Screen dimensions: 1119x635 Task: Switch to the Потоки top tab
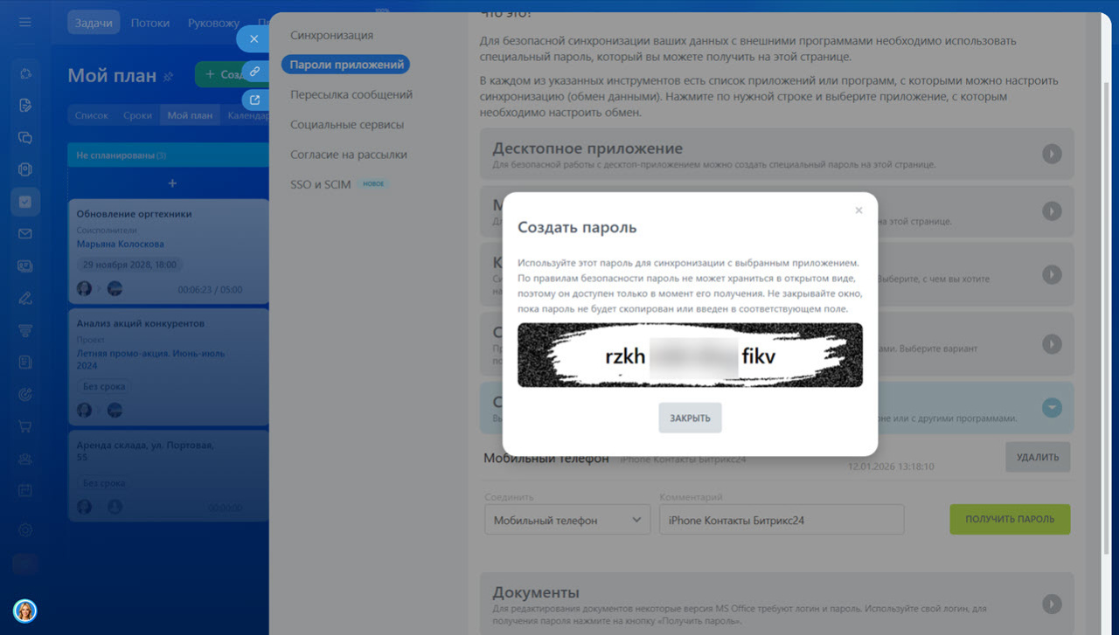(150, 23)
